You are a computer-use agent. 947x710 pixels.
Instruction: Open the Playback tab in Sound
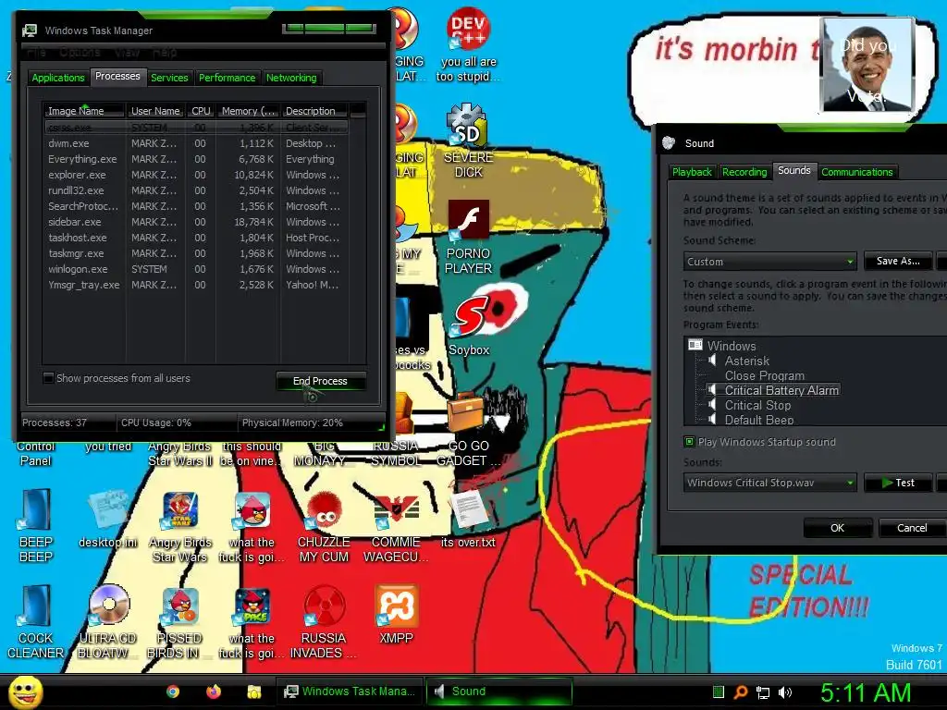pos(692,172)
